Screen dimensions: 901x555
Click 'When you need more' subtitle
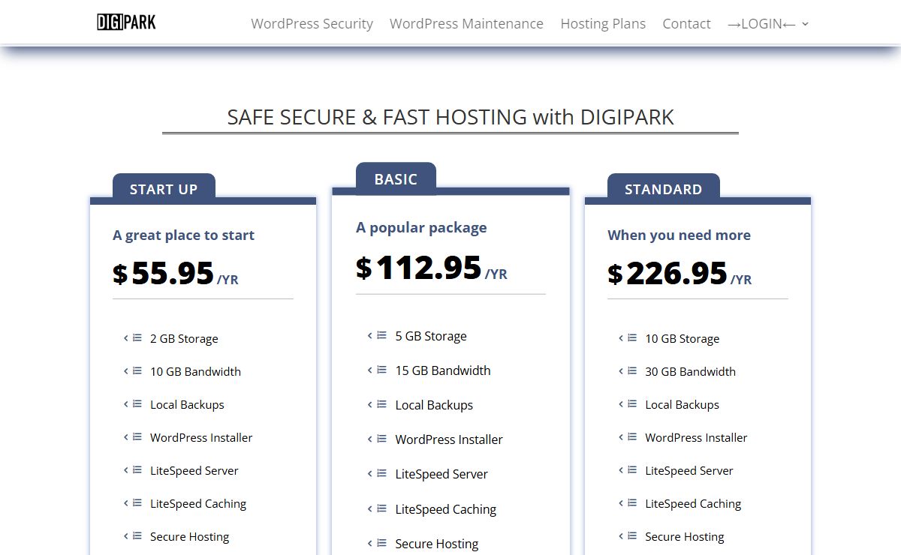[x=679, y=235]
